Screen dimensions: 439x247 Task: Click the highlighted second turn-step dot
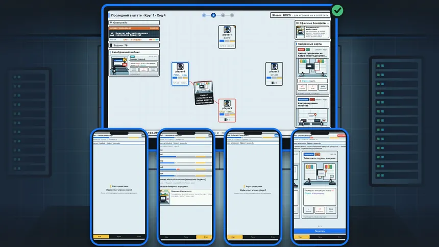(213, 15)
